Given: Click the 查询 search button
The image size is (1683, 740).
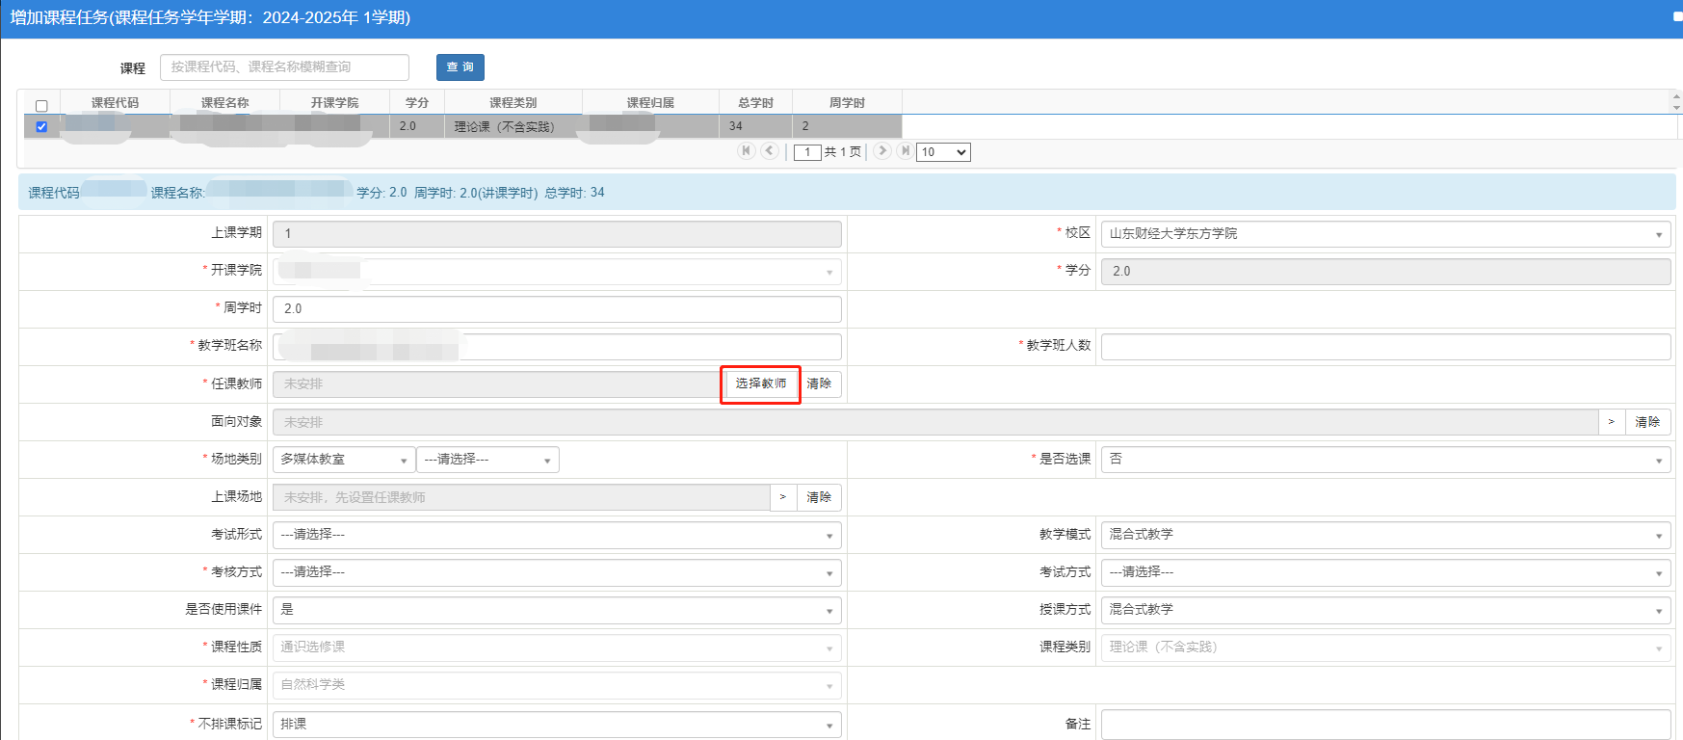Looking at the screenshot, I should coord(460,67).
